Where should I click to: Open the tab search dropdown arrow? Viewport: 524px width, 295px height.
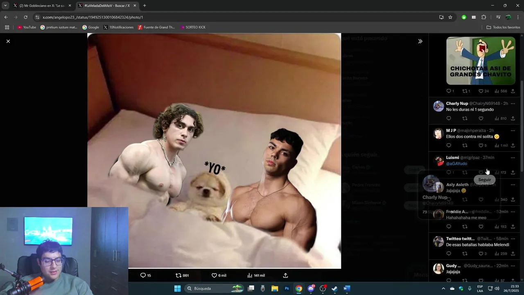coord(5,6)
